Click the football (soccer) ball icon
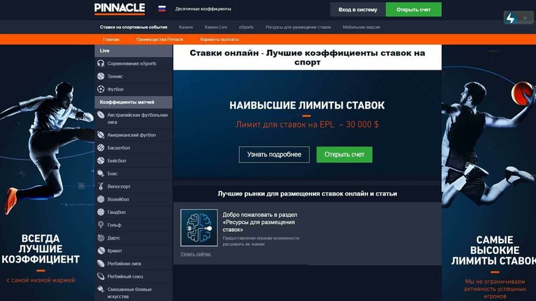Viewport: 536px width, 301px height. tap(101, 89)
